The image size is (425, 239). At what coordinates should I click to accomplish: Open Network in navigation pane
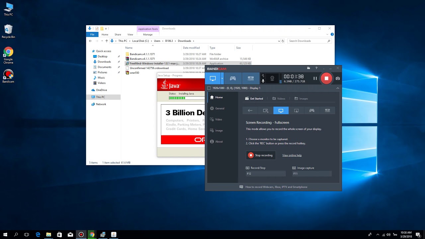pos(101,104)
